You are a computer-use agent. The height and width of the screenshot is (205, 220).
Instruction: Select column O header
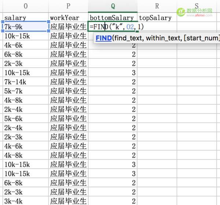(x=26, y=6)
